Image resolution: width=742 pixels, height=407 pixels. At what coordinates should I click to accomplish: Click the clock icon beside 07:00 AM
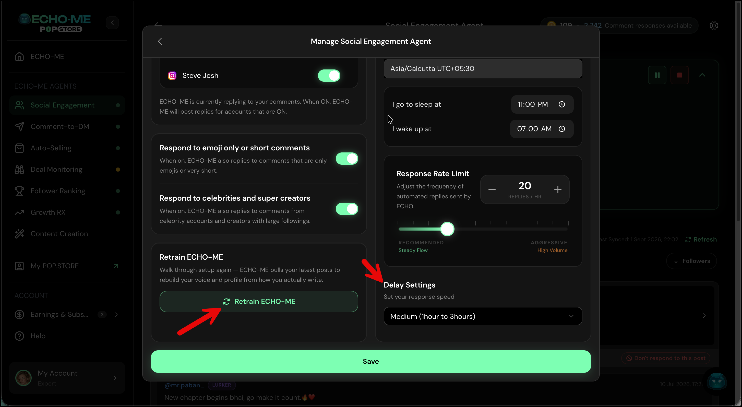[561, 129]
